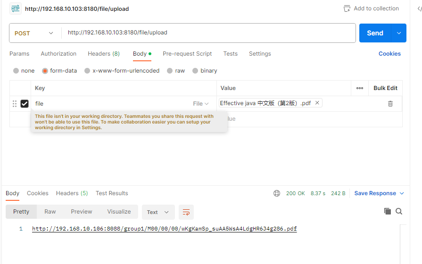Viewport: 422px width, 264px height.
Task: Open the response Body tab
Action: click(12, 193)
